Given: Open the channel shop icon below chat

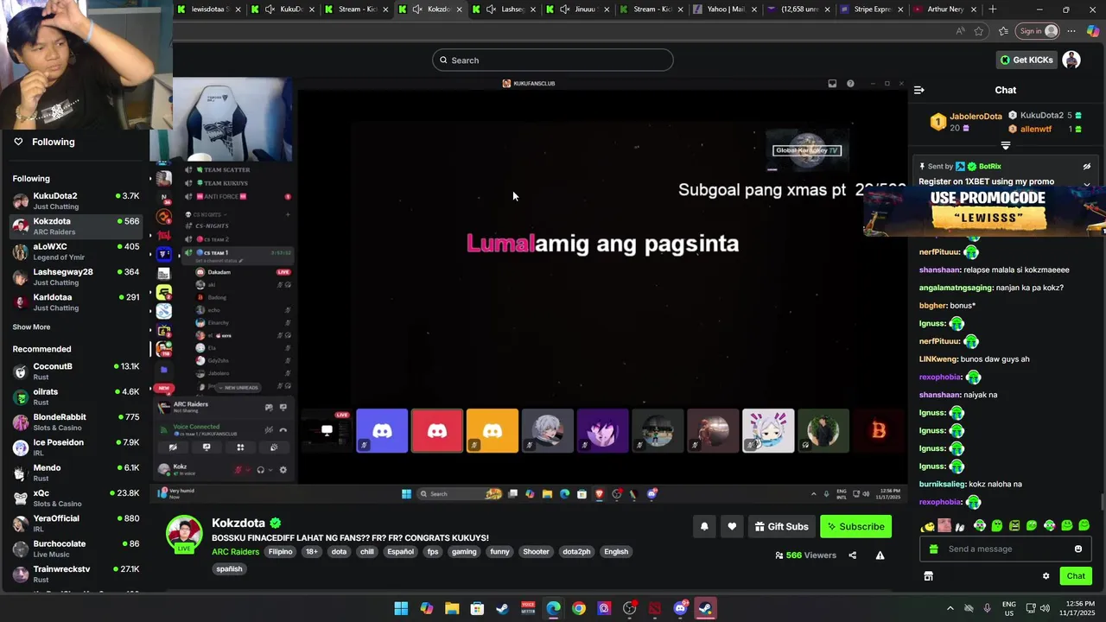Looking at the screenshot, I should pyautogui.click(x=928, y=576).
